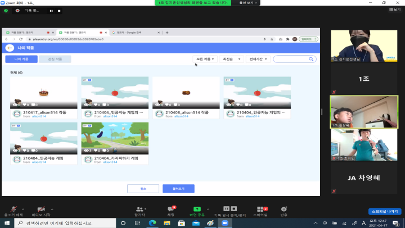Click the 취소 cancel button
Image resolution: width=405 pixels, height=228 pixels.
coord(143,188)
